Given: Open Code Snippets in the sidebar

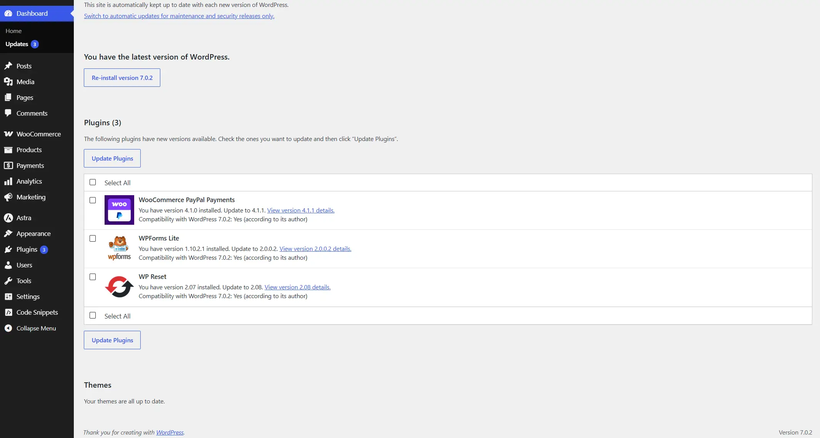Looking at the screenshot, I should tap(37, 312).
